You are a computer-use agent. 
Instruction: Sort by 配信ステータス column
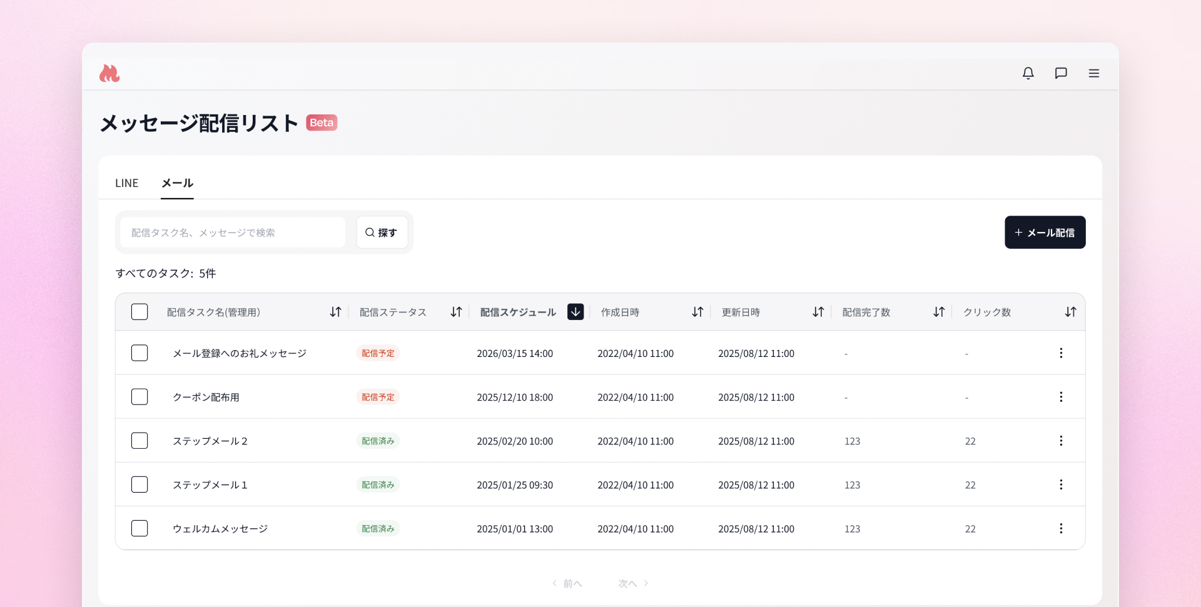456,312
